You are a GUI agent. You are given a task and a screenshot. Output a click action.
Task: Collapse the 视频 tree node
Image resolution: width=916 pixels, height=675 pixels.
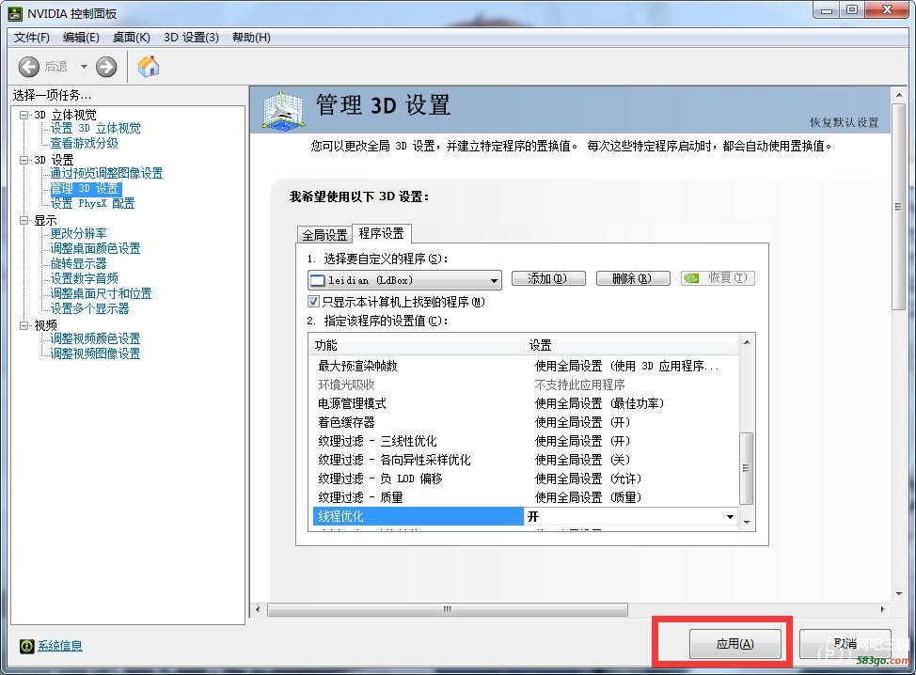24,325
